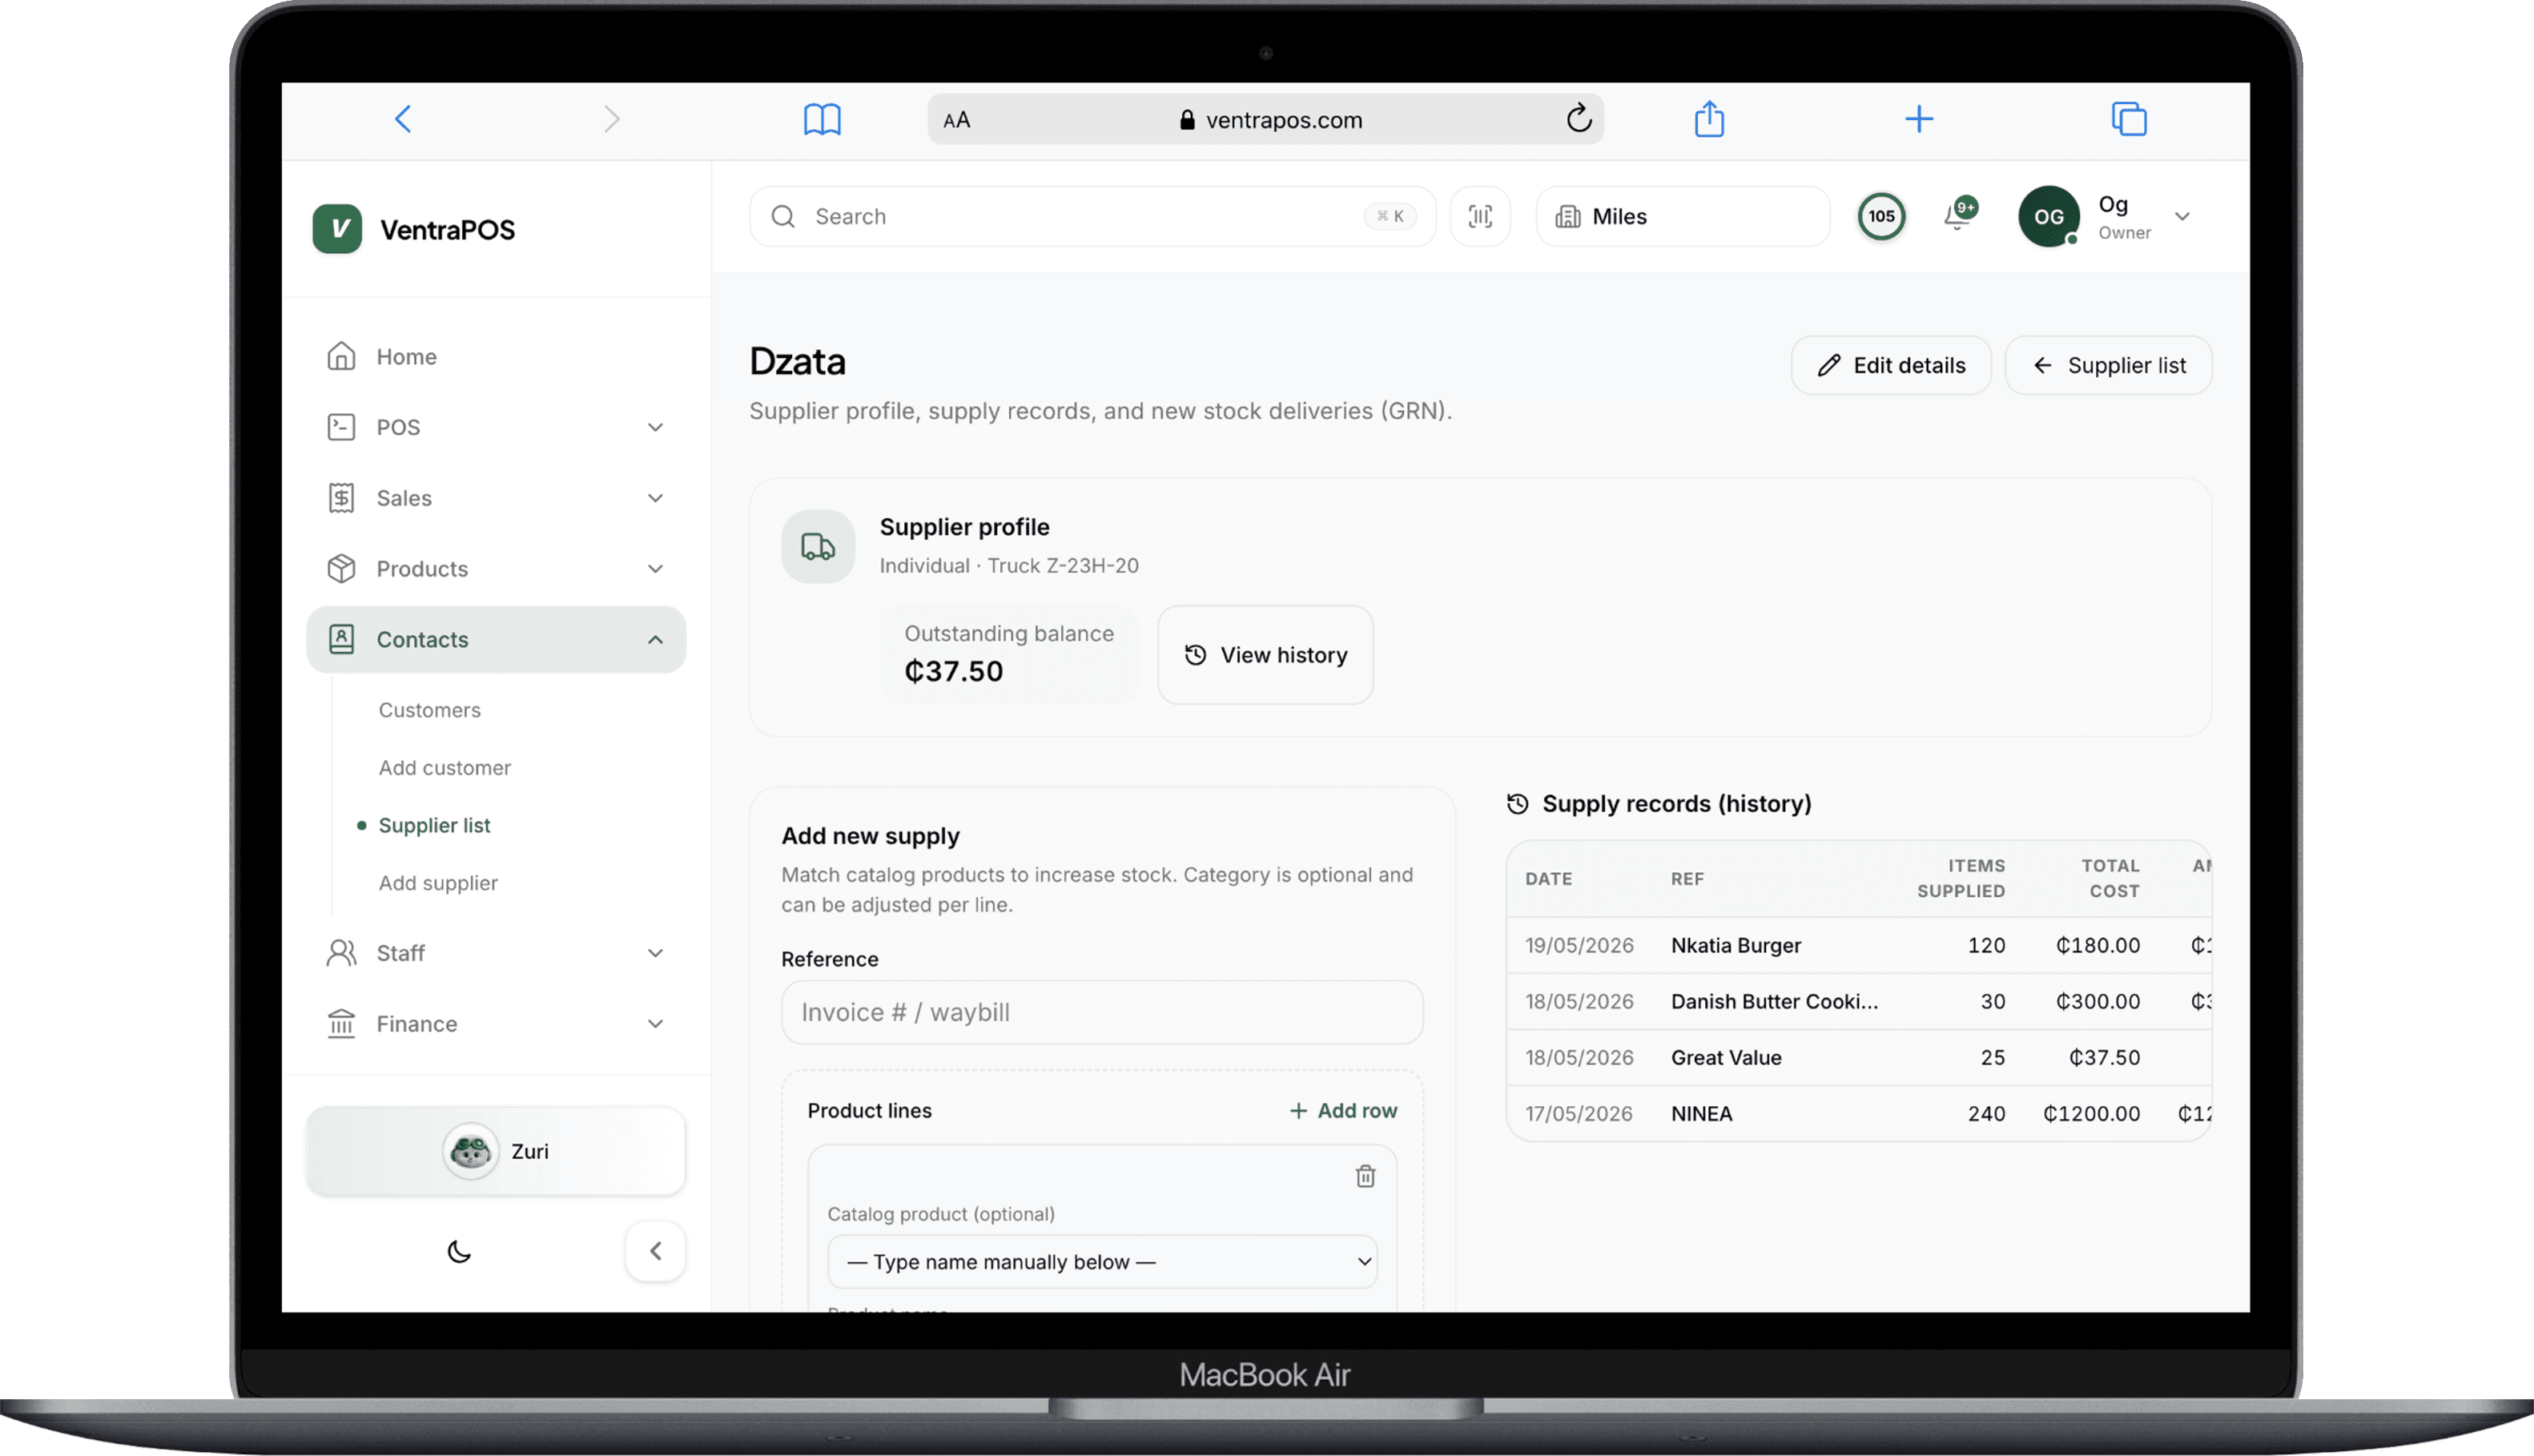Click the 105 circular badge
This screenshot has height=1456, width=2534.
click(x=1881, y=216)
